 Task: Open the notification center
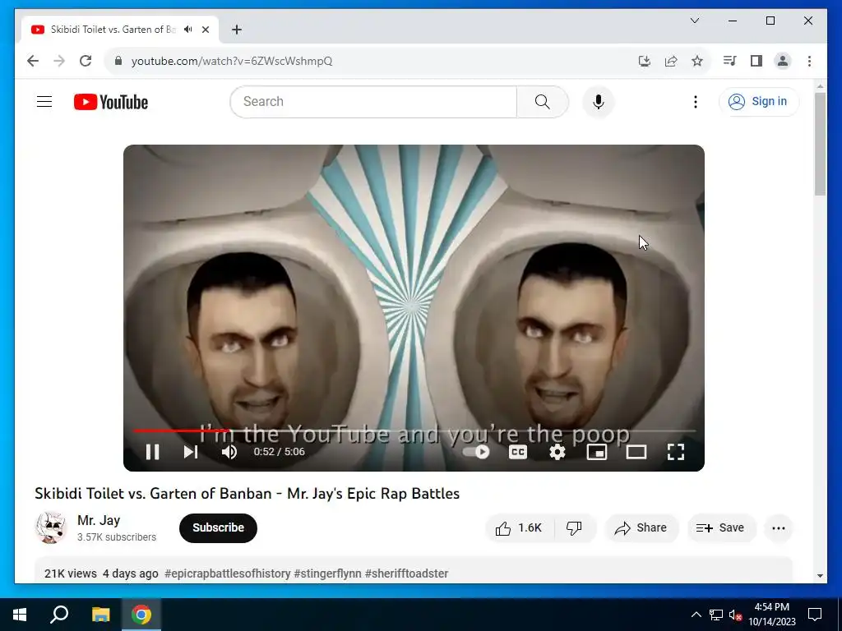click(x=815, y=615)
